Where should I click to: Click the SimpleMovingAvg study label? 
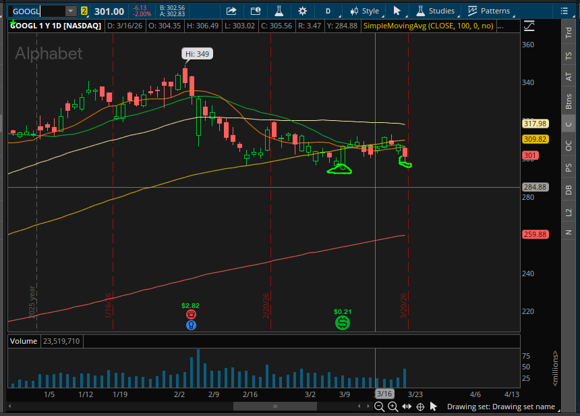tap(428, 26)
